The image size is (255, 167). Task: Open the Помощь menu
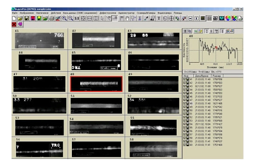coord(178,13)
